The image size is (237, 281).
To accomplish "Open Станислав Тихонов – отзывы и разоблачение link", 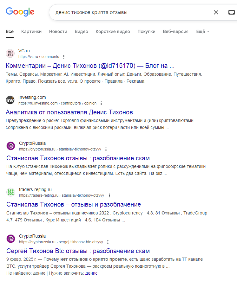I will [x=74, y=204].
